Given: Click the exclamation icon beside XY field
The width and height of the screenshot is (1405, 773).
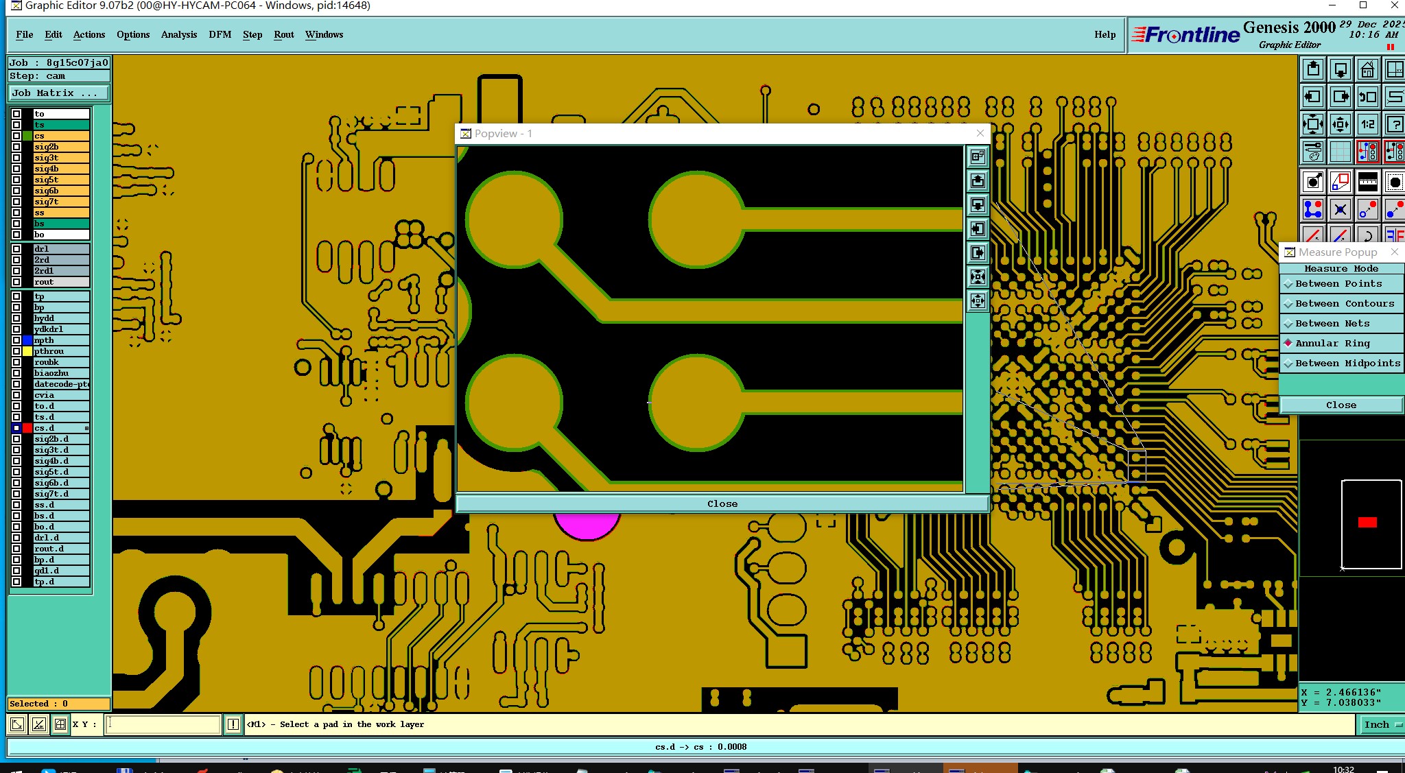Looking at the screenshot, I should click(x=233, y=724).
